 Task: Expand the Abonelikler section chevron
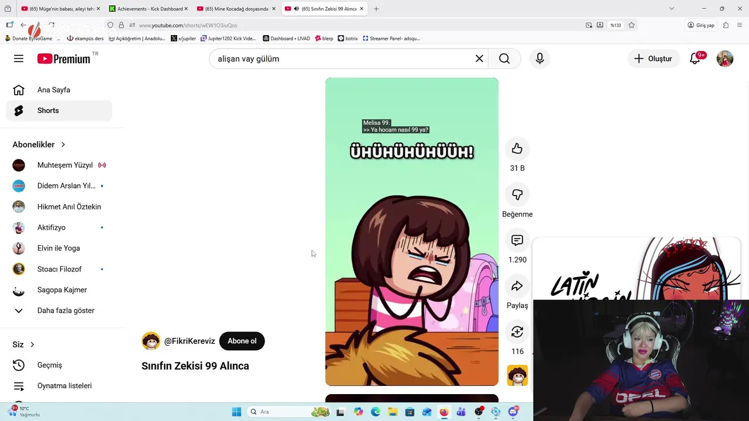[63, 144]
